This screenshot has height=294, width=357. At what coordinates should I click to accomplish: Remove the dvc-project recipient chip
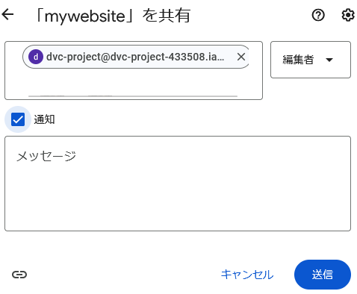241,57
